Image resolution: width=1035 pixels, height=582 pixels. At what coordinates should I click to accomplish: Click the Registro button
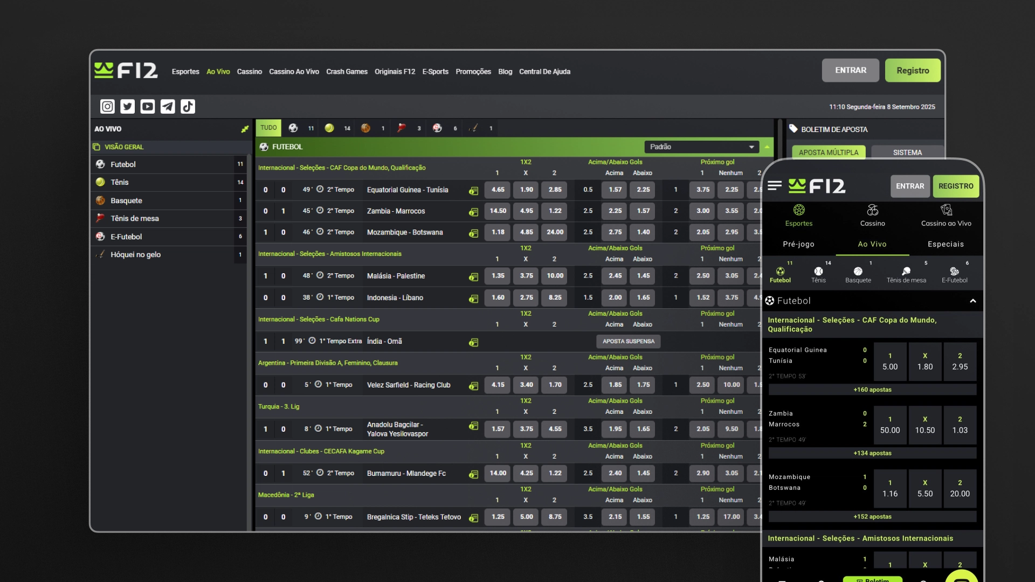[x=913, y=70]
